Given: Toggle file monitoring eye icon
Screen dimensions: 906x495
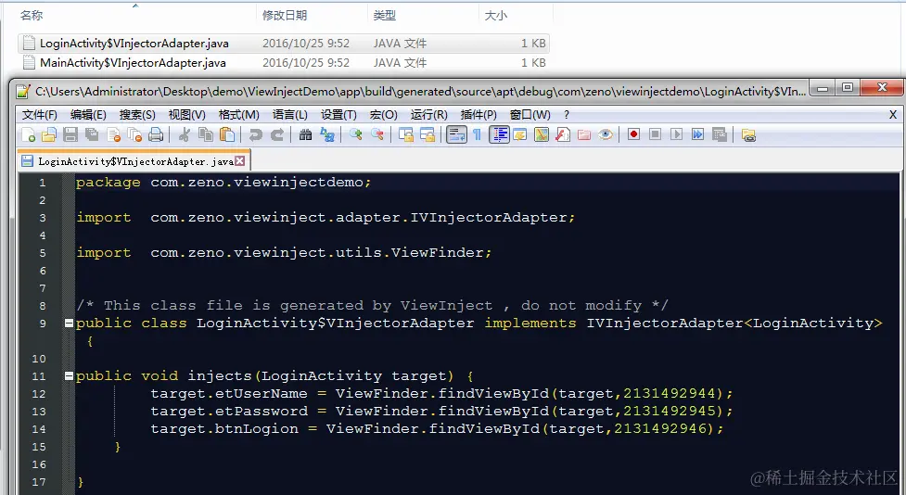Looking at the screenshot, I should pyautogui.click(x=606, y=135).
